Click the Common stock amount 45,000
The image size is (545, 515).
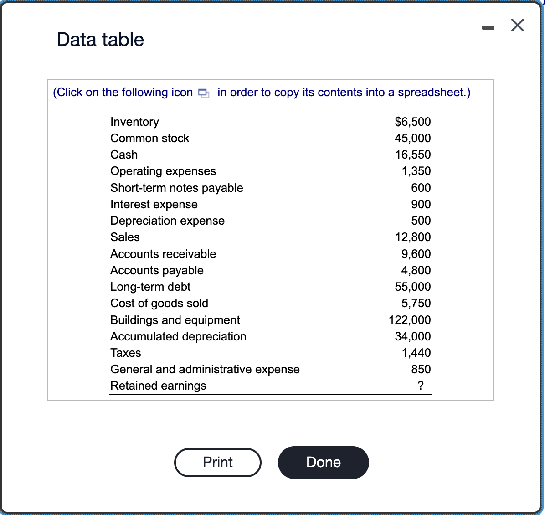tap(412, 138)
